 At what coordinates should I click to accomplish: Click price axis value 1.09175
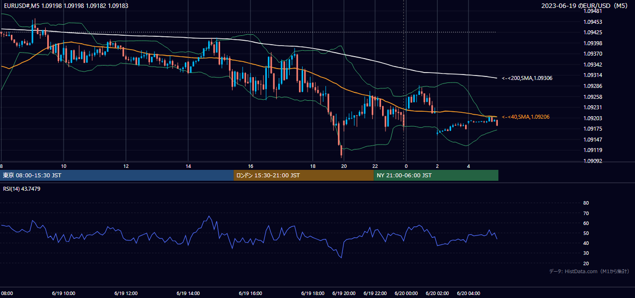[593, 129]
